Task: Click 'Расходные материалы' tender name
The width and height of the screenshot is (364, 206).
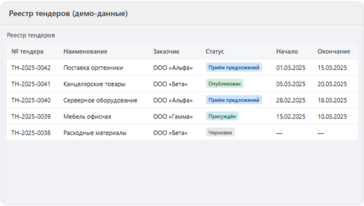Action: pyautogui.click(x=95, y=133)
